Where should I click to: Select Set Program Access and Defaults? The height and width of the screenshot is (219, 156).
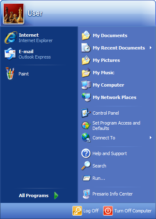click(x=117, y=125)
